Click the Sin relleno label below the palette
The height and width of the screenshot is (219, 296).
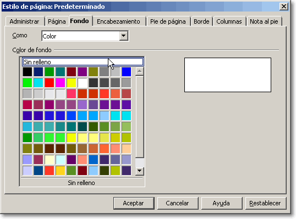[x=81, y=183]
